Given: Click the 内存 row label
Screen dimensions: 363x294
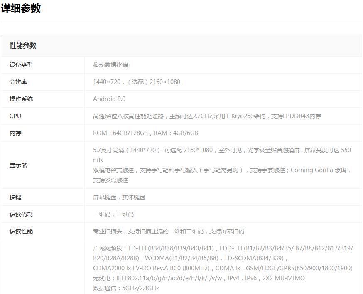Looking at the screenshot, I should (x=15, y=133).
